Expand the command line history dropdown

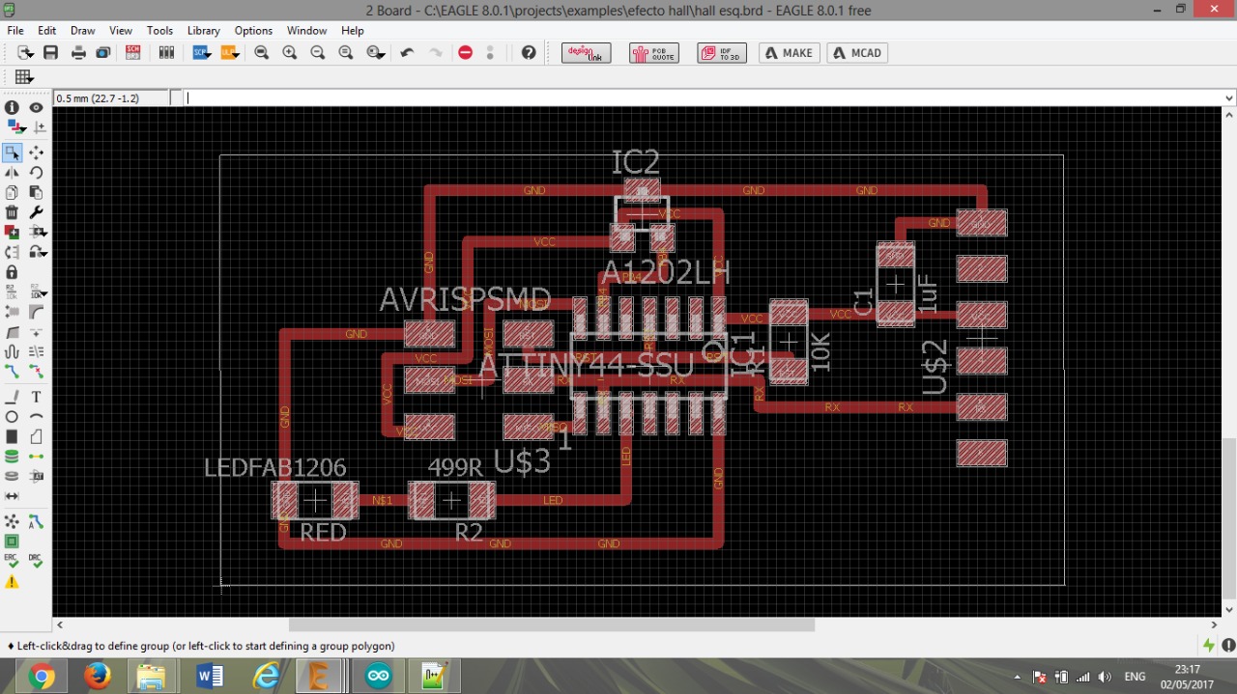coord(1229,98)
